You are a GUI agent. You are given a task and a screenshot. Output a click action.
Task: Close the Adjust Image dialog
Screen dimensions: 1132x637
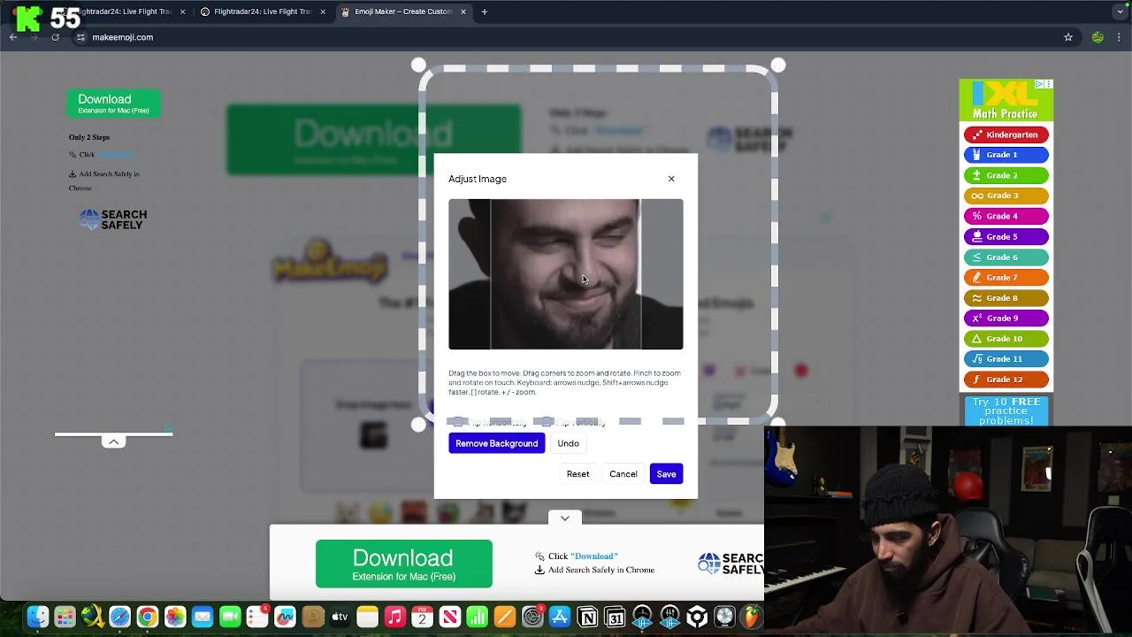(x=671, y=179)
